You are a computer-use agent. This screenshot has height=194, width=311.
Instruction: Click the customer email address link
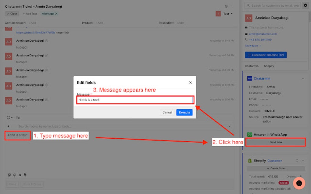(x=263, y=34)
